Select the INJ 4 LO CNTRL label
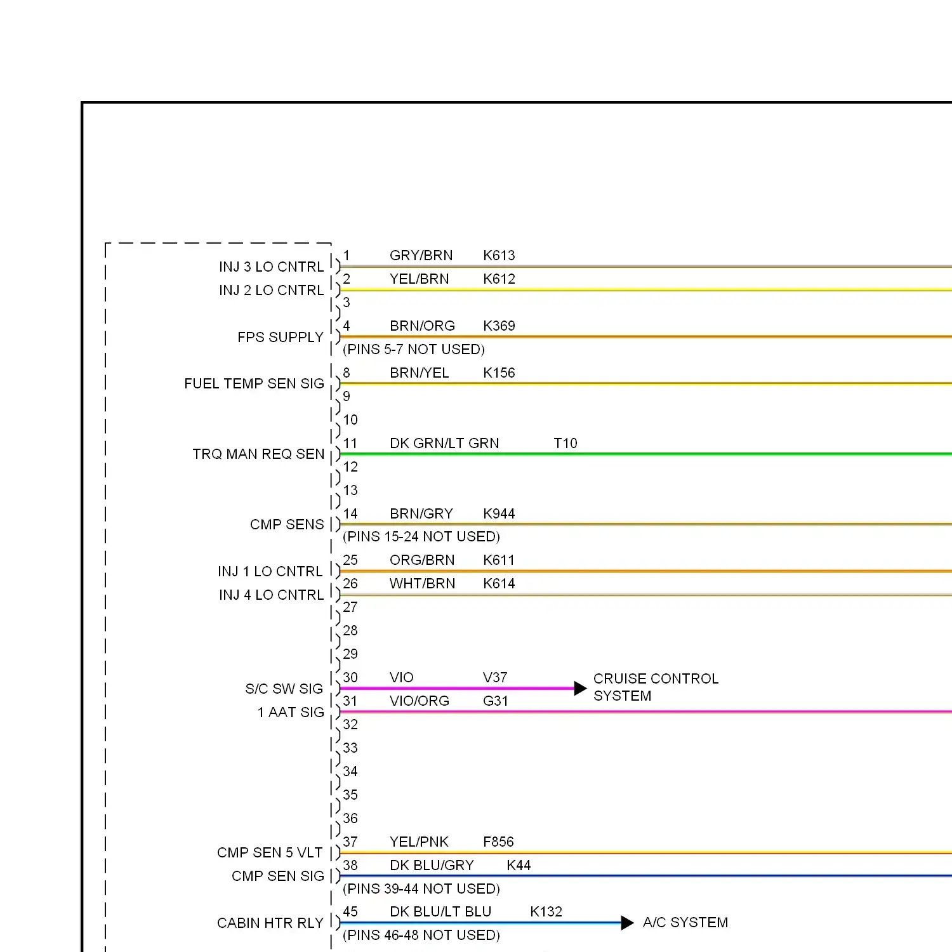This screenshot has height=952, width=952. [271, 595]
